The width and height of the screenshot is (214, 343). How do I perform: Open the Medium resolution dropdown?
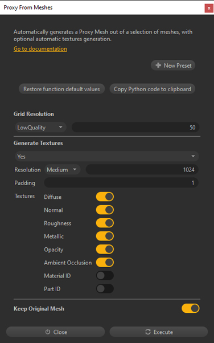pyautogui.click(x=62, y=170)
